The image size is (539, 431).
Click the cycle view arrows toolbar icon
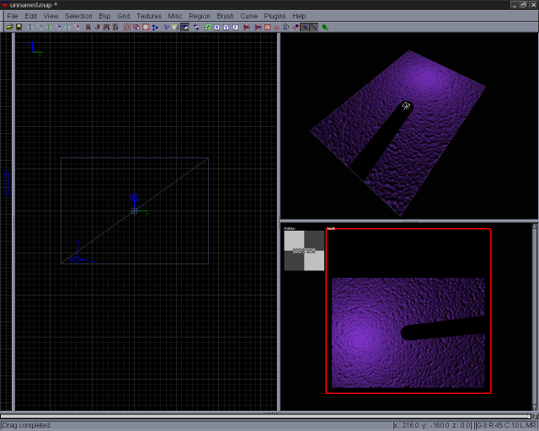195,27
